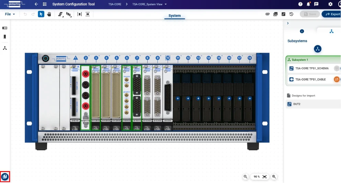Click the notifications bell icon
This screenshot has height=183, width=341.
coord(308,4)
